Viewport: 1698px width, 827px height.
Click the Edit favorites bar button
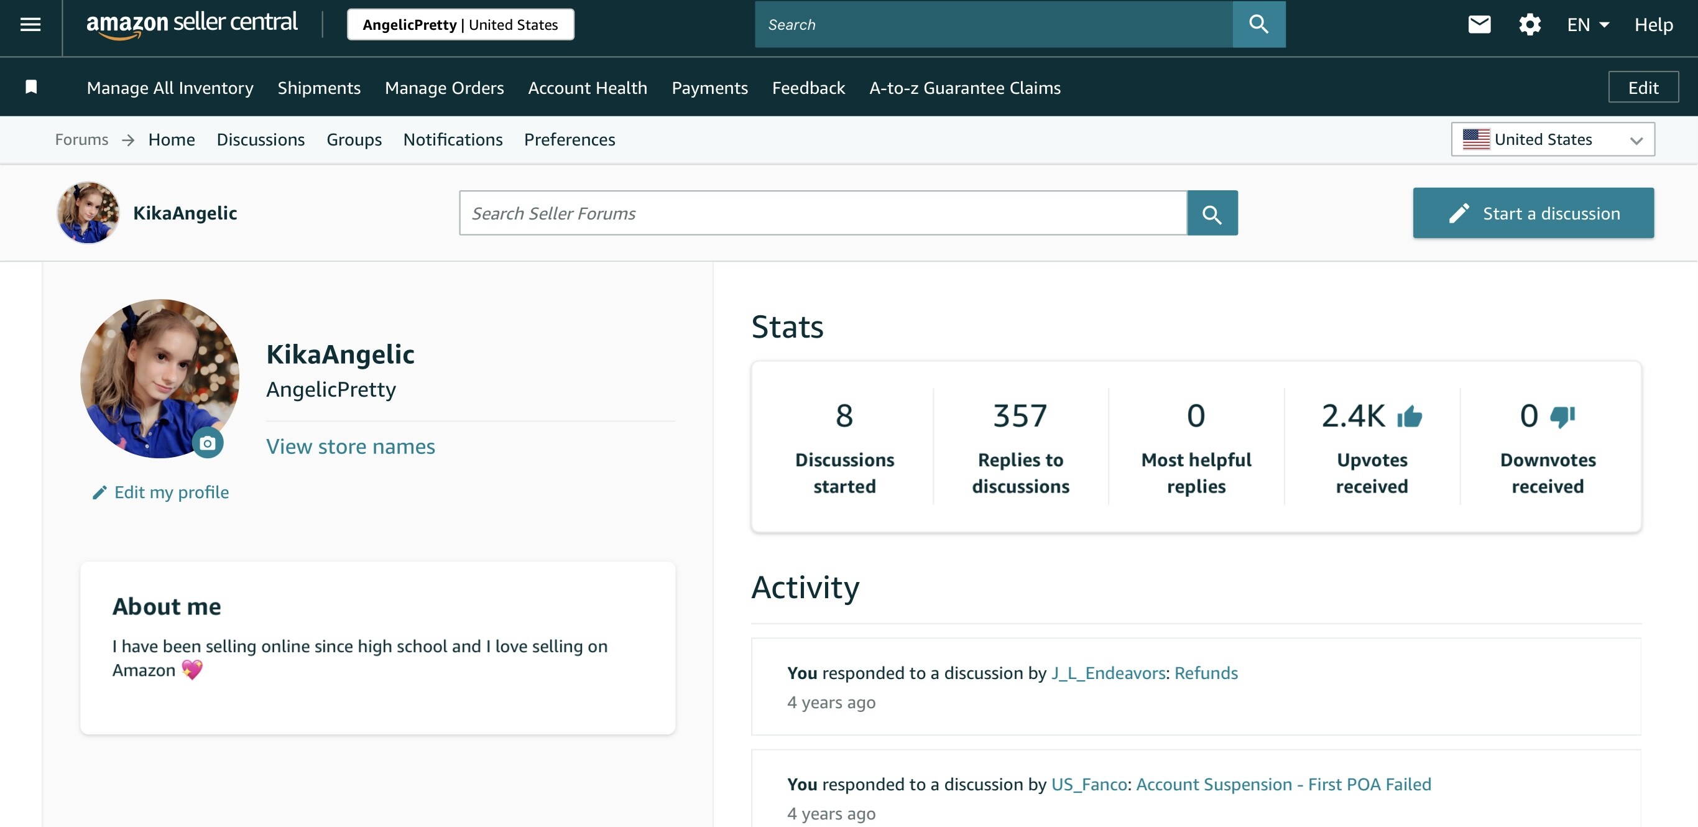(1643, 87)
